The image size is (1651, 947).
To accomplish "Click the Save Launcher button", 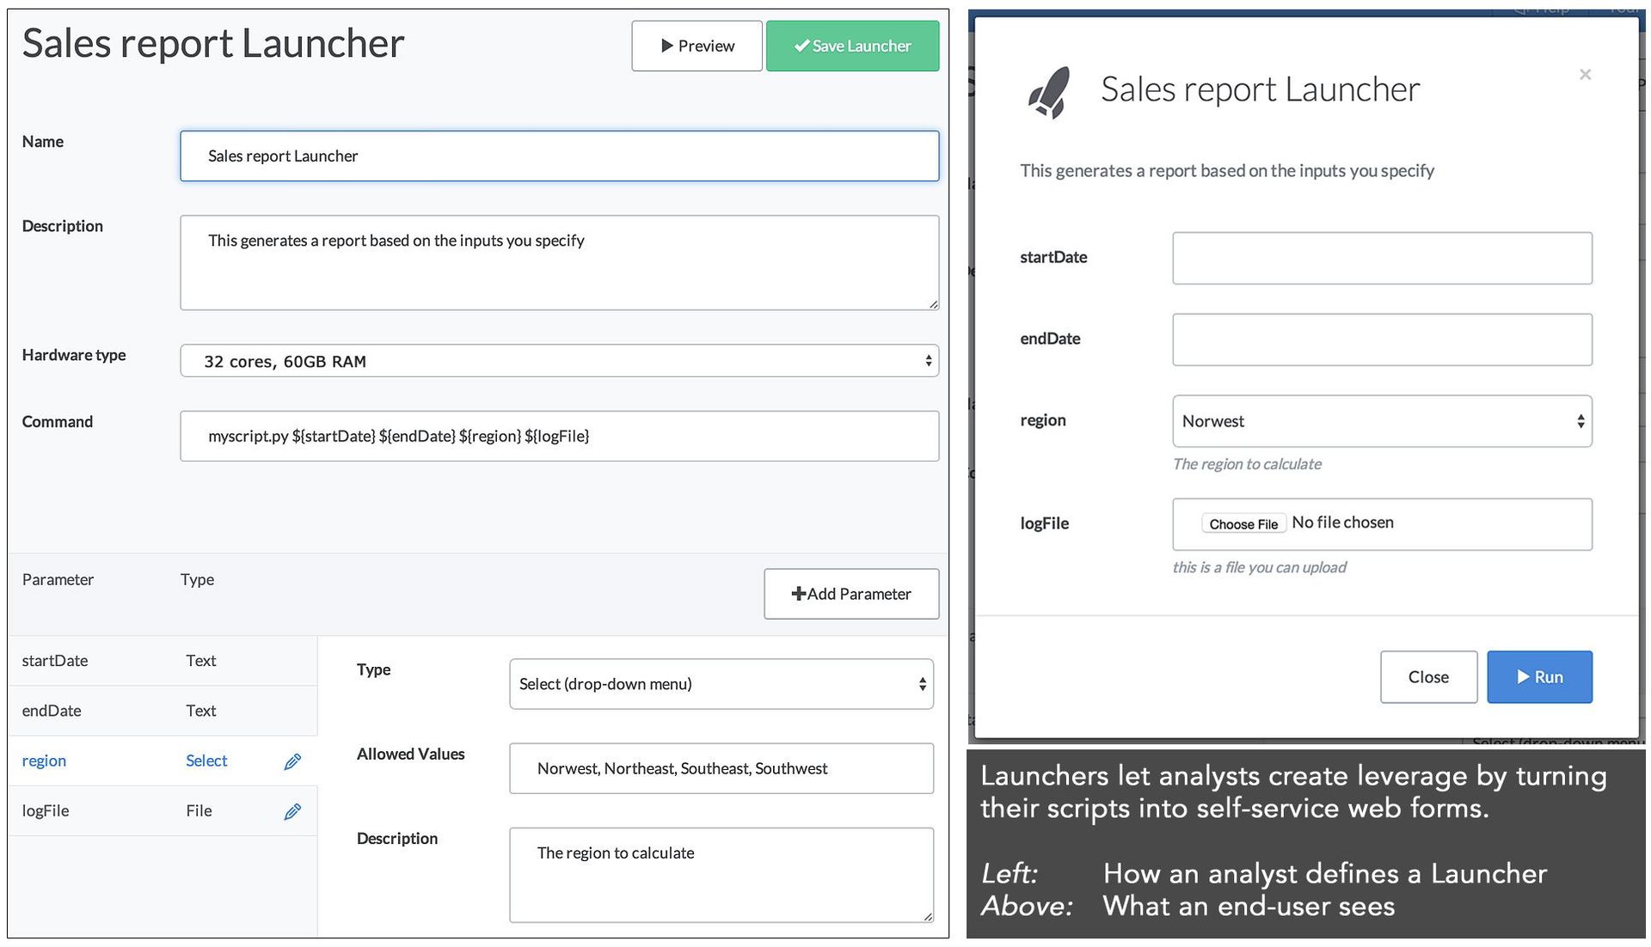I will click(852, 46).
